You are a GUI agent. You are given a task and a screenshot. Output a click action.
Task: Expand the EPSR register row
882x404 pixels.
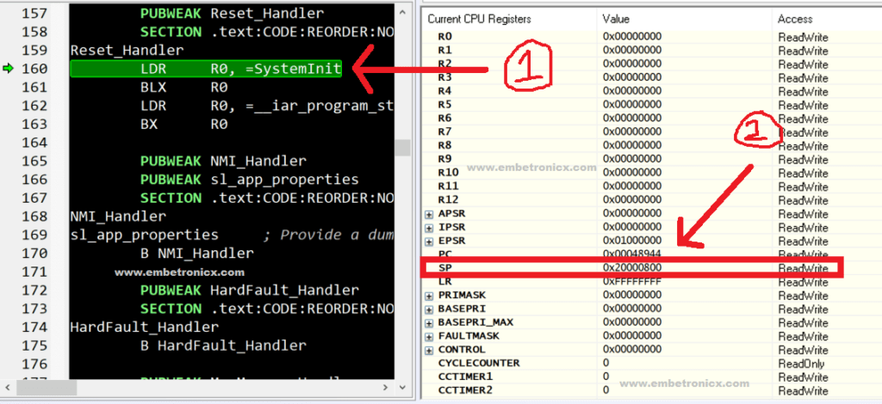[x=429, y=242]
